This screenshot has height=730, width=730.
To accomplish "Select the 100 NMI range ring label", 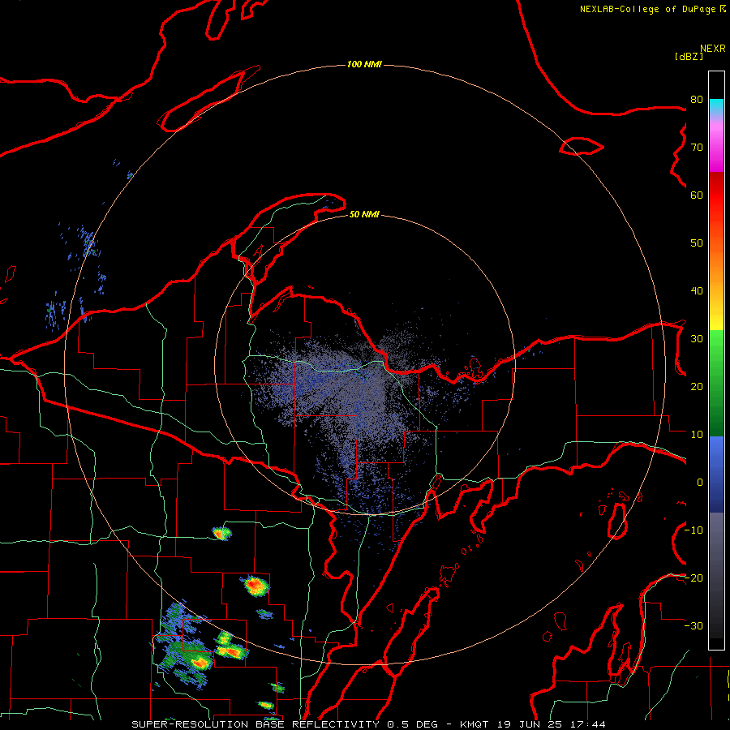I will pos(364,64).
